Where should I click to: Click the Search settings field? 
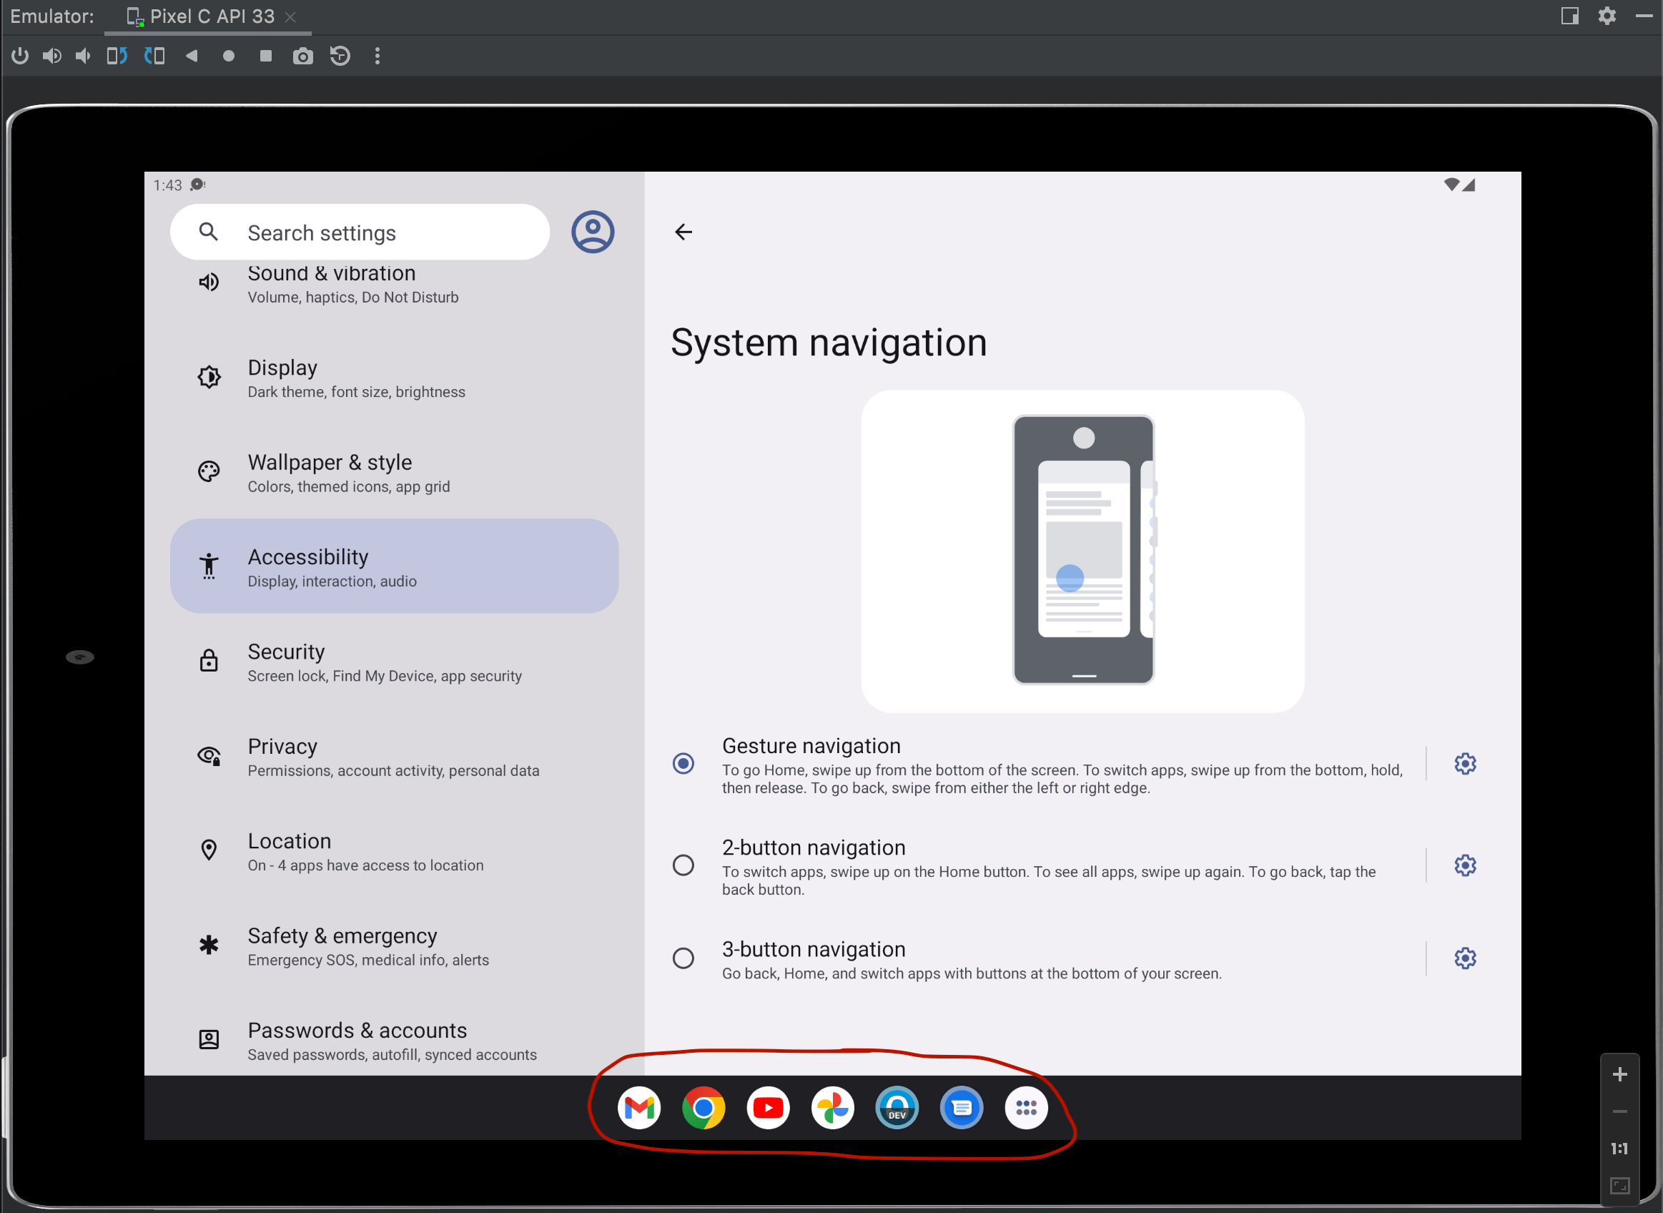(360, 232)
